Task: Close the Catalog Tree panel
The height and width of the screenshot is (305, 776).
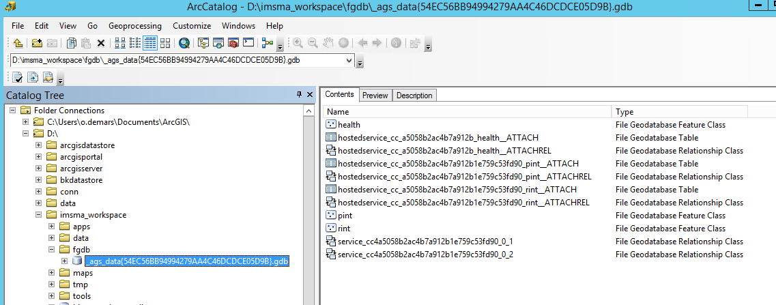Action: pyautogui.click(x=310, y=95)
